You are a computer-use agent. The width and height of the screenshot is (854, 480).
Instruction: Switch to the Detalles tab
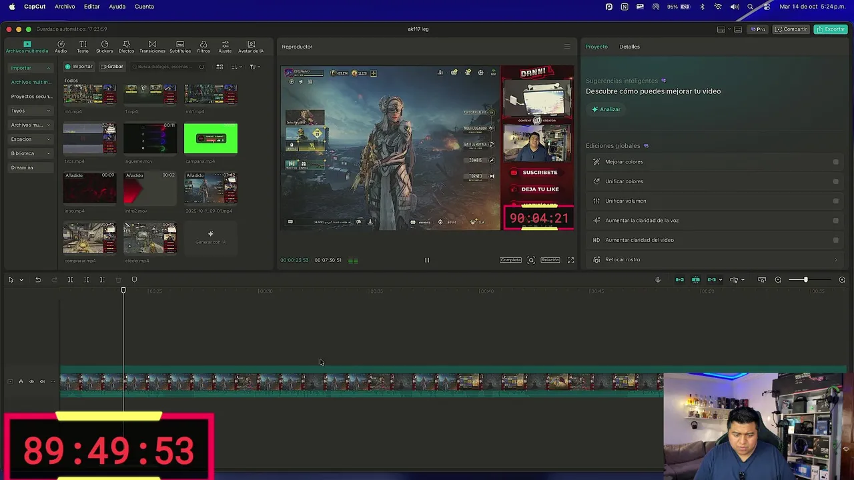pos(629,47)
